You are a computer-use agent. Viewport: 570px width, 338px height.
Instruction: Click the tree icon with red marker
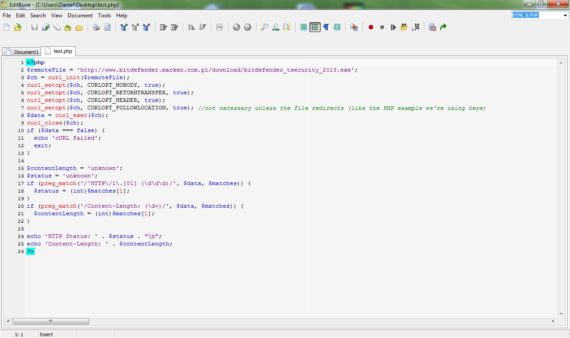click(x=147, y=27)
